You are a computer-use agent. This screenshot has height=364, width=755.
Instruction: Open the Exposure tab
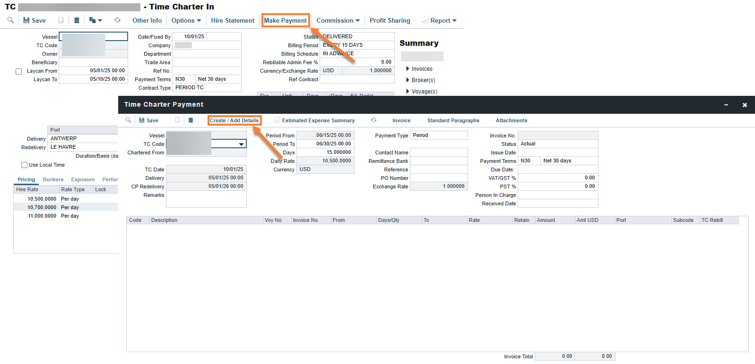click(83, 179)
